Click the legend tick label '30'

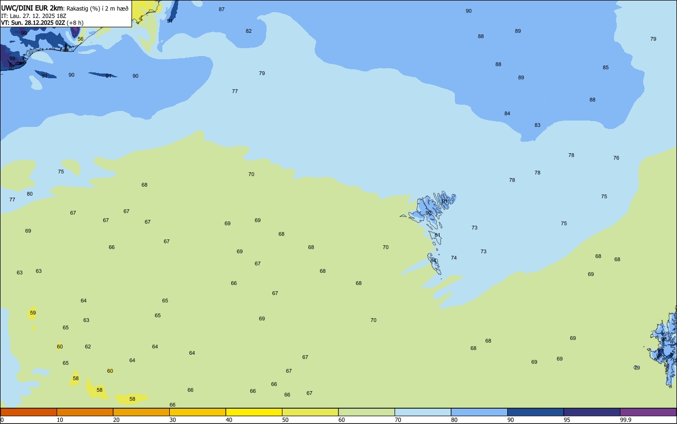pos(172,420)
